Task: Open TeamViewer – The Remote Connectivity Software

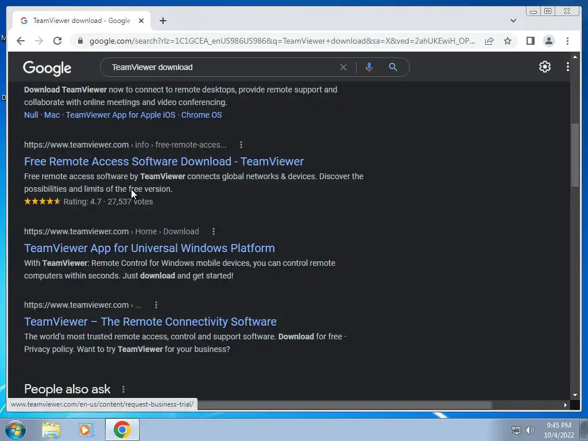Action: 150,322
